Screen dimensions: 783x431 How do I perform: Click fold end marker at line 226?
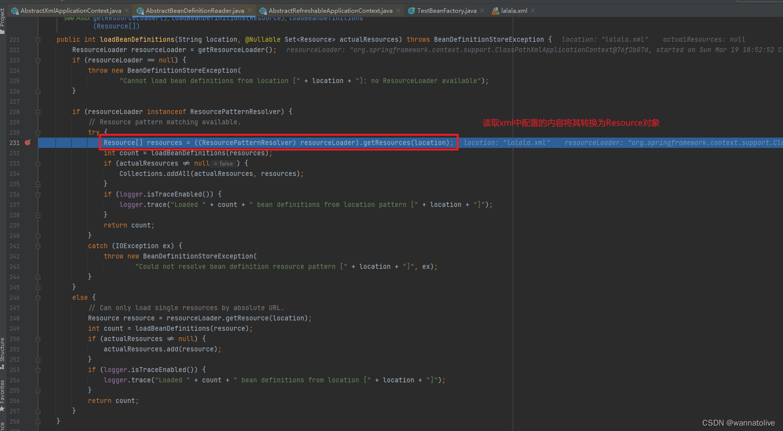coord(38,91)
